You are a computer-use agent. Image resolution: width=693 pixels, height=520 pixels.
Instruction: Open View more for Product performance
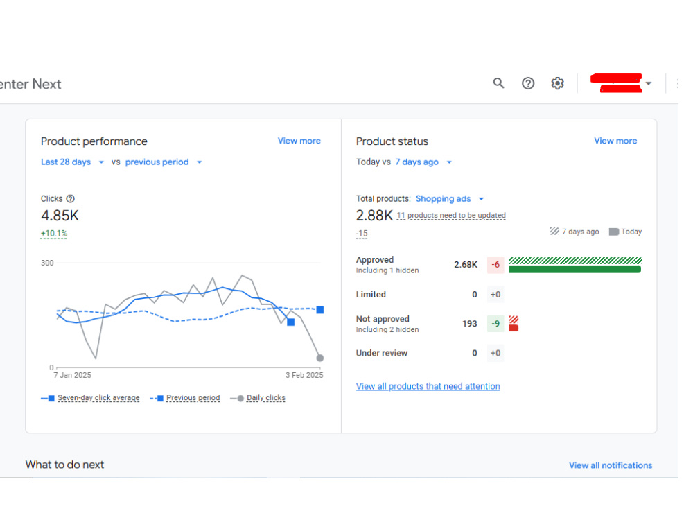[299, 141]
